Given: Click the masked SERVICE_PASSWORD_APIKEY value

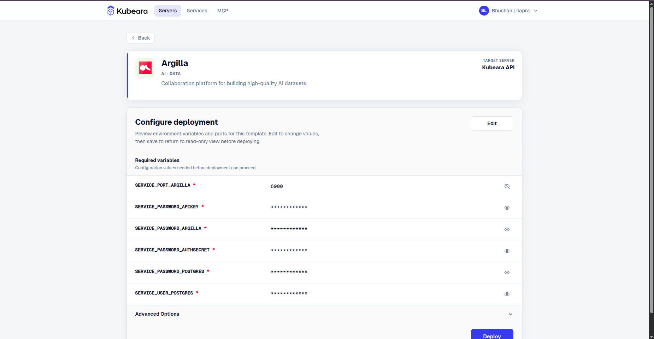Looking at the screenshot, I should tap(289, 208).
